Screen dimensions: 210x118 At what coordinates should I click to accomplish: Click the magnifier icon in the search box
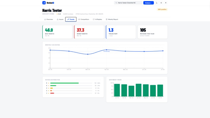(116, 3)
